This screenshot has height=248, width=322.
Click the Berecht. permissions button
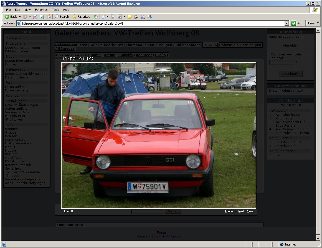click(x=210, y=45)
